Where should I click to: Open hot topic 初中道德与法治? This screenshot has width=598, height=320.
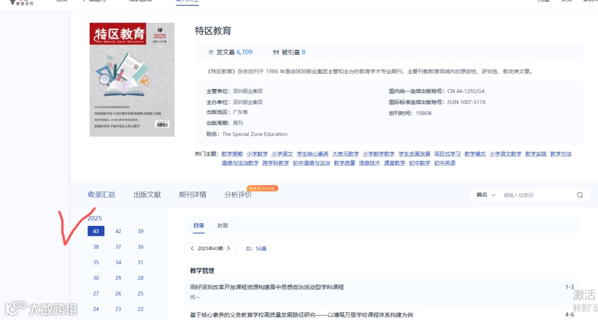(x=312, y=163)
